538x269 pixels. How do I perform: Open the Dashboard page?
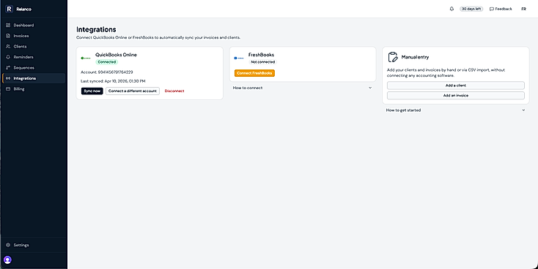coord(33,26)
